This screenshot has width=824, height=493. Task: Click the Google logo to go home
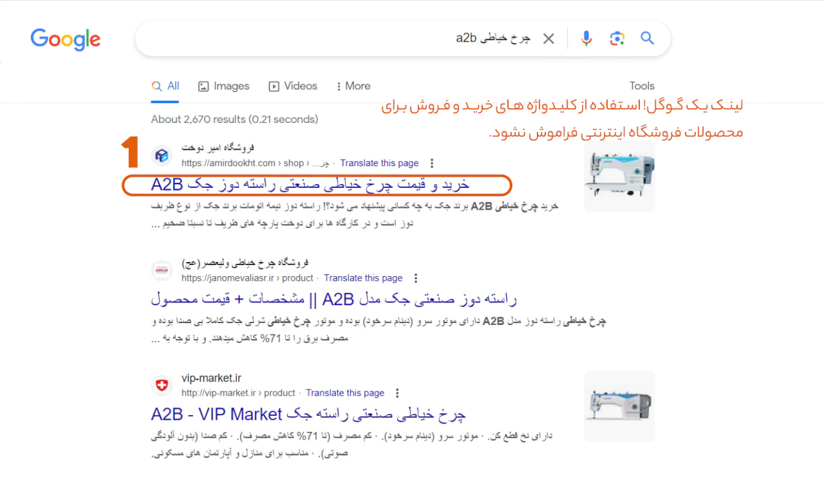pos(64,39)
